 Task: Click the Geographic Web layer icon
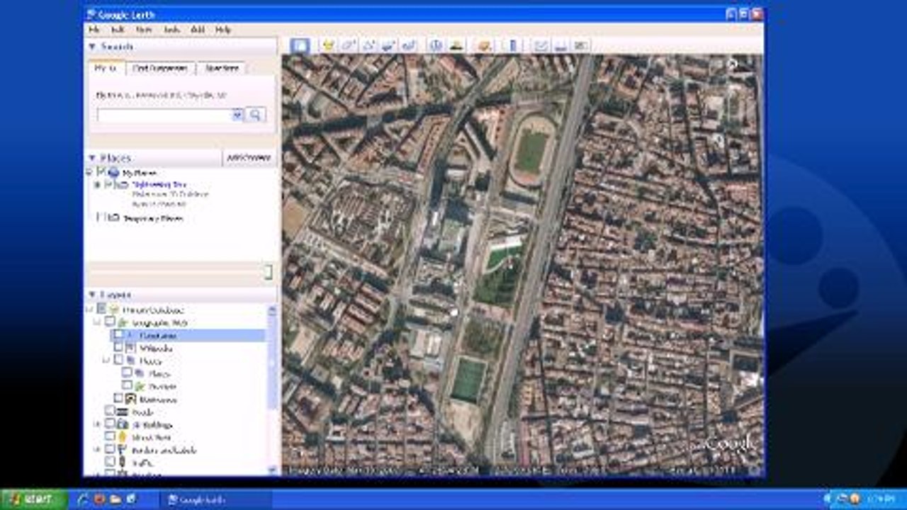coord(123,322)
